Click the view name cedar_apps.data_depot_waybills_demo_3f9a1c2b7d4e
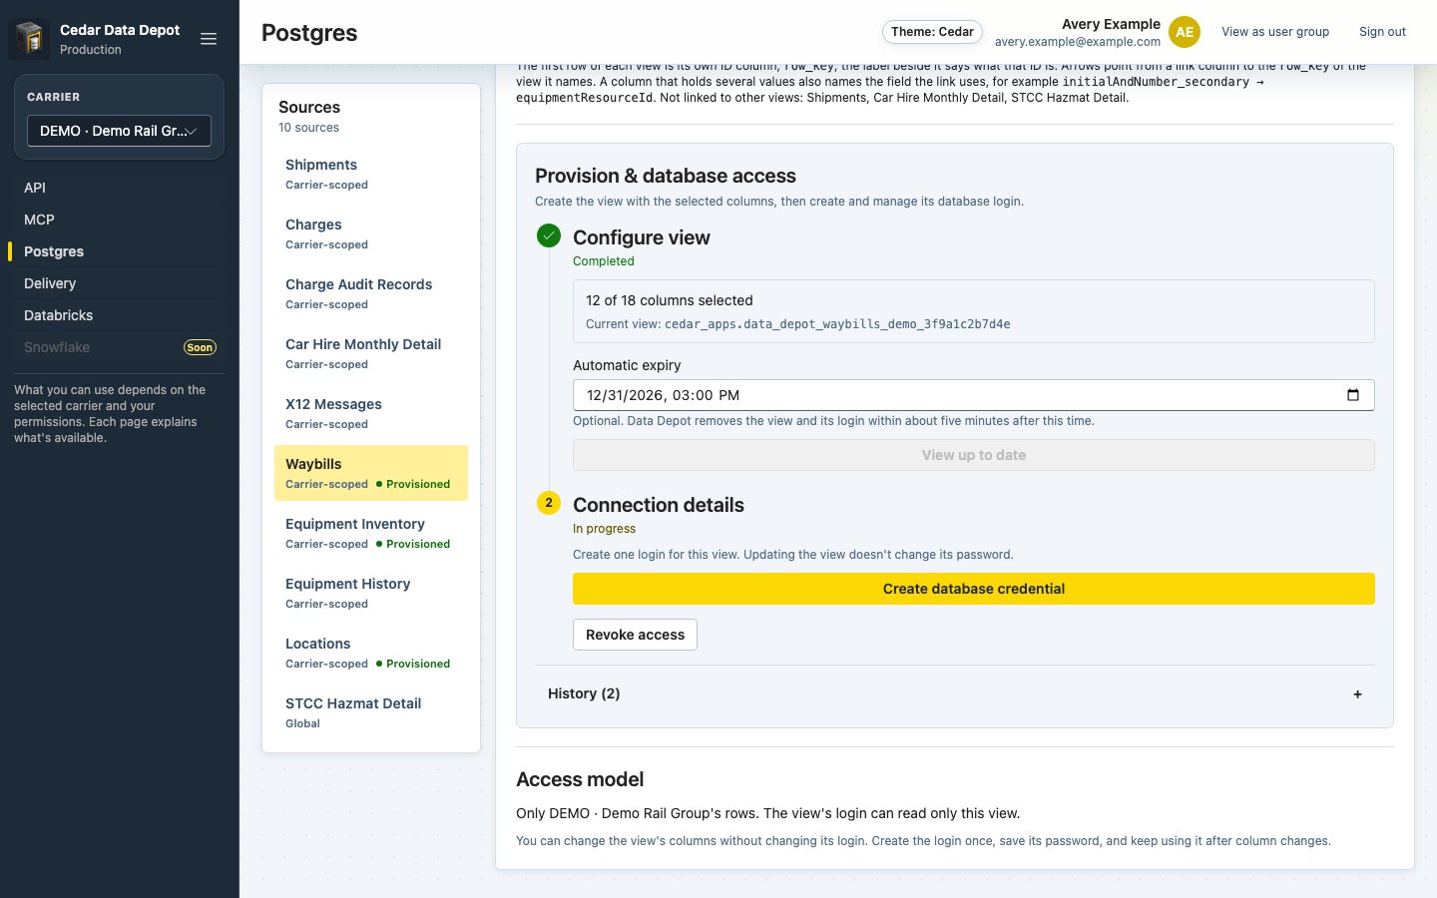This screenshot has height=898, width=1437. pos(837,324)
